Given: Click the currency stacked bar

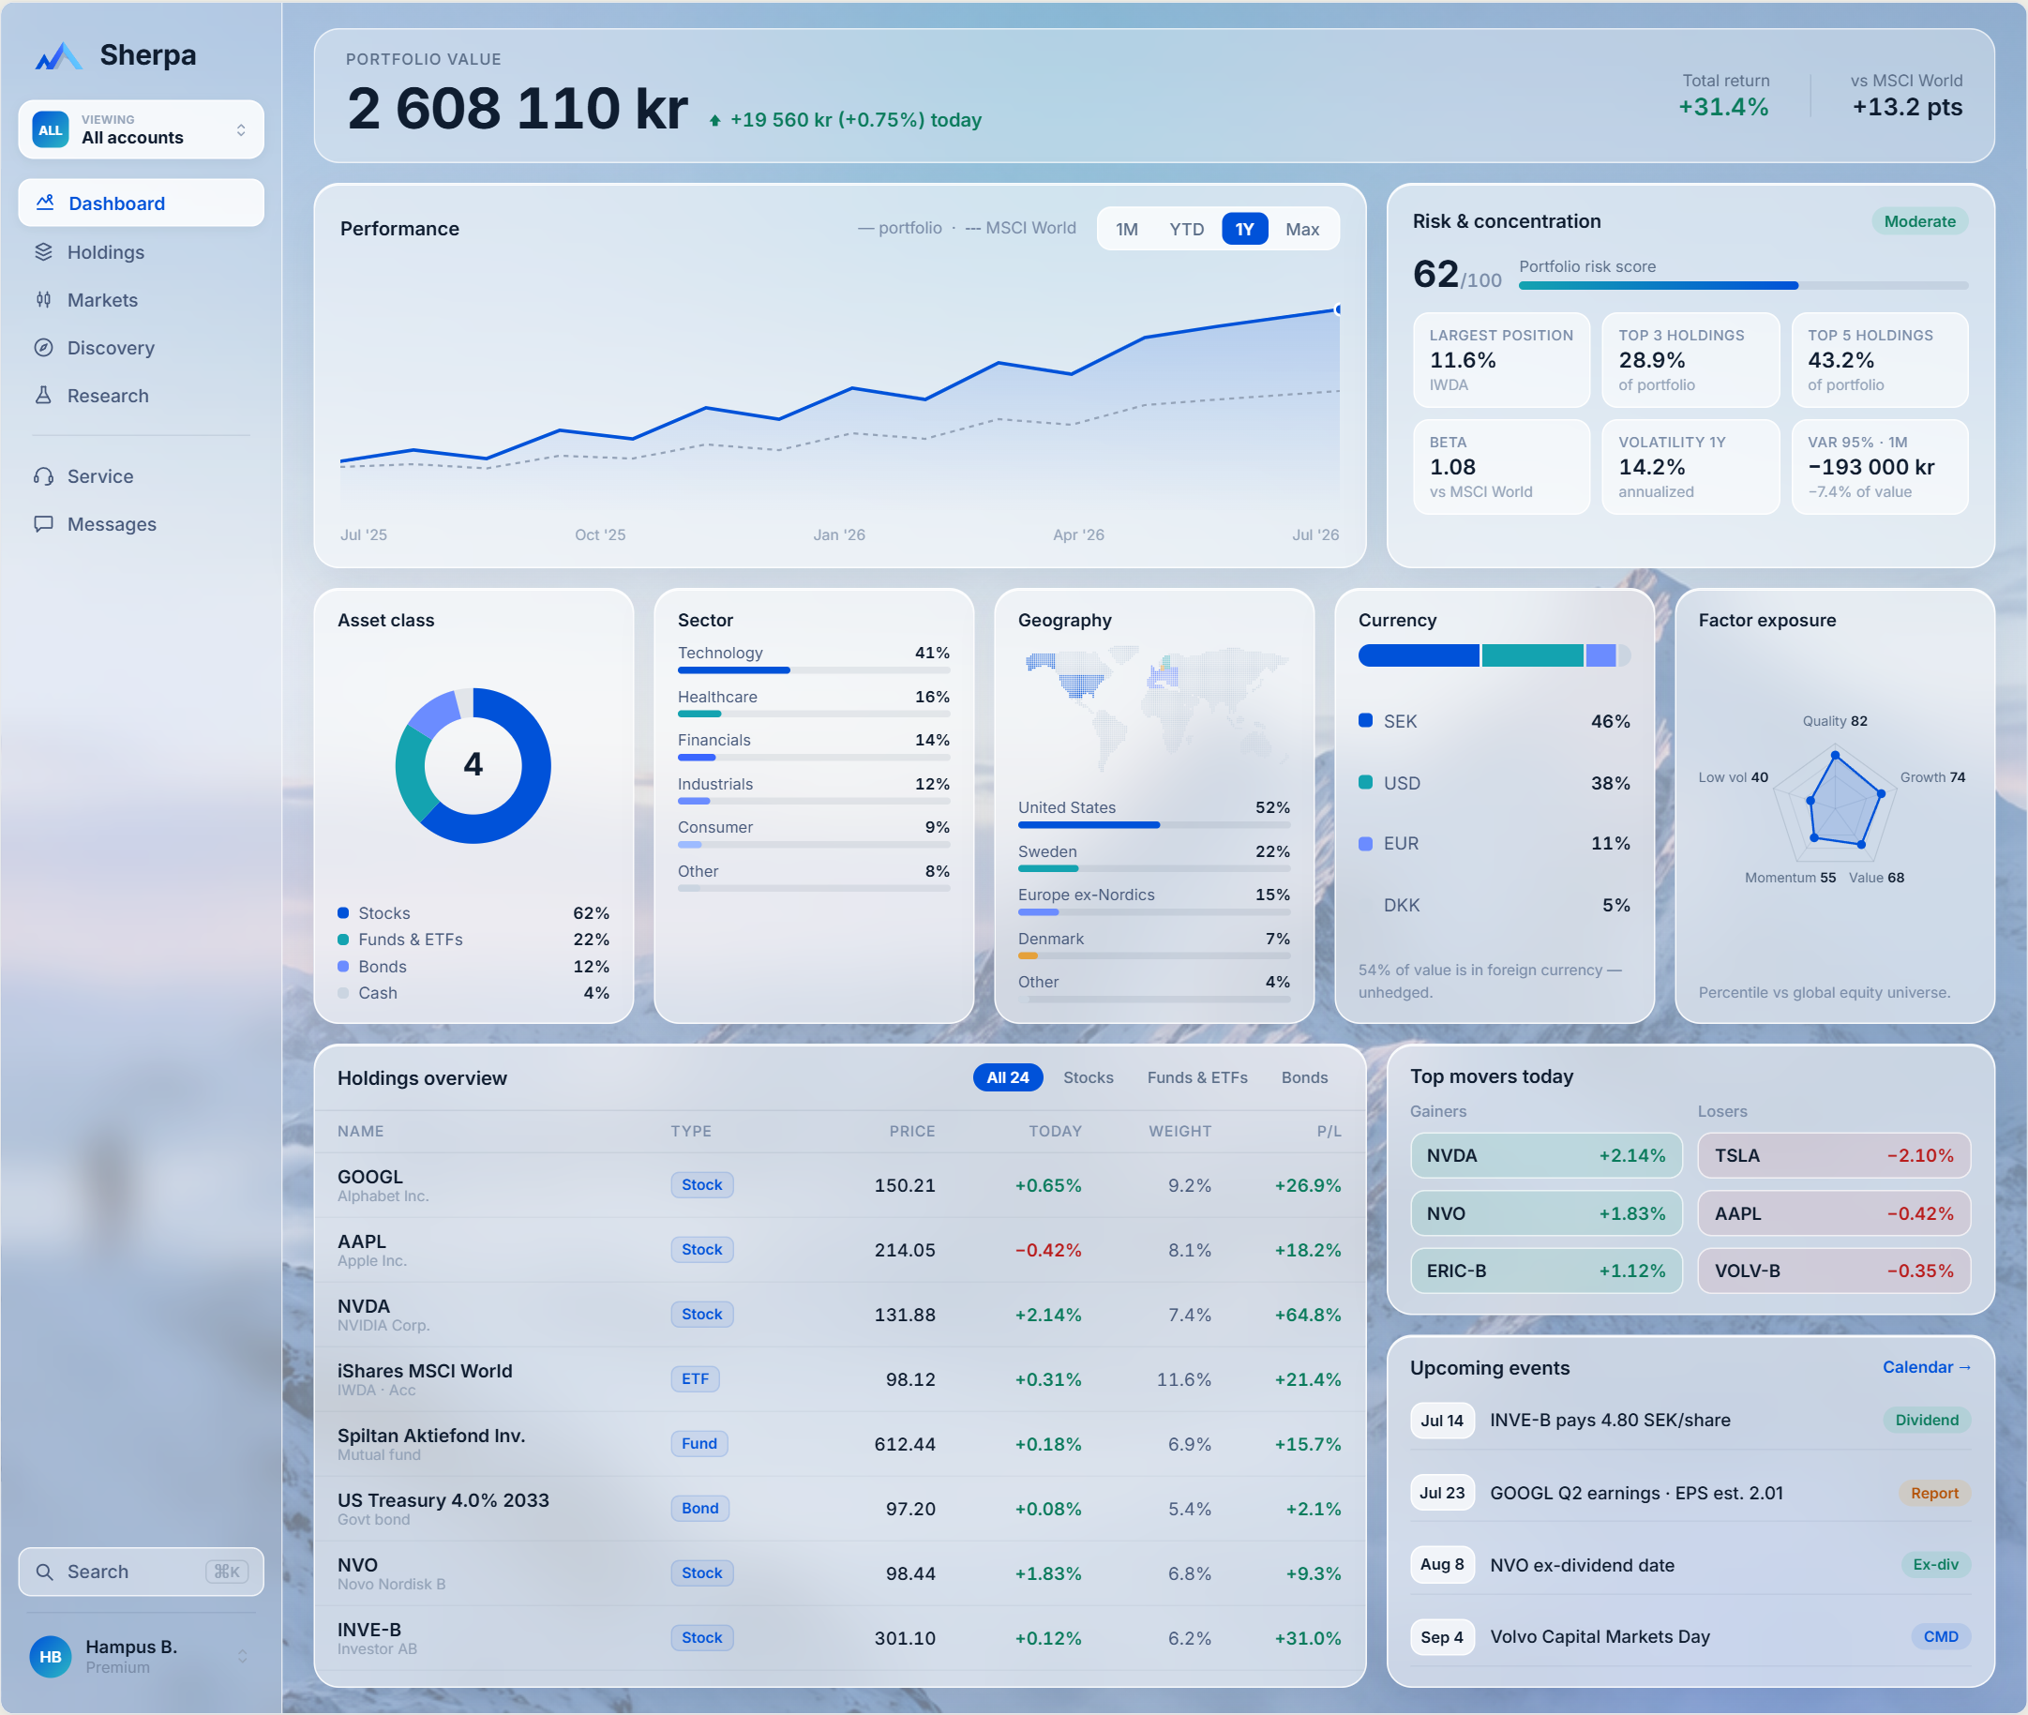Looking at the screenshot, I should (1495, 655).
